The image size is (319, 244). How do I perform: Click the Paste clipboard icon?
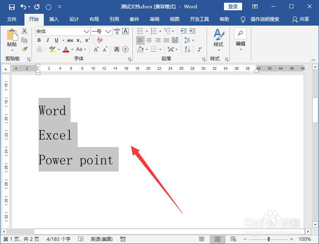tap(12, 35)
